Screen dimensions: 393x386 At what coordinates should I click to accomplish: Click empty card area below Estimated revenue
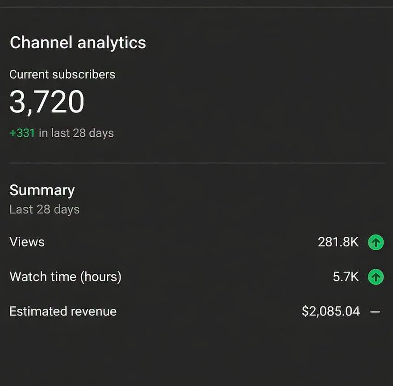tap(196, 354)
